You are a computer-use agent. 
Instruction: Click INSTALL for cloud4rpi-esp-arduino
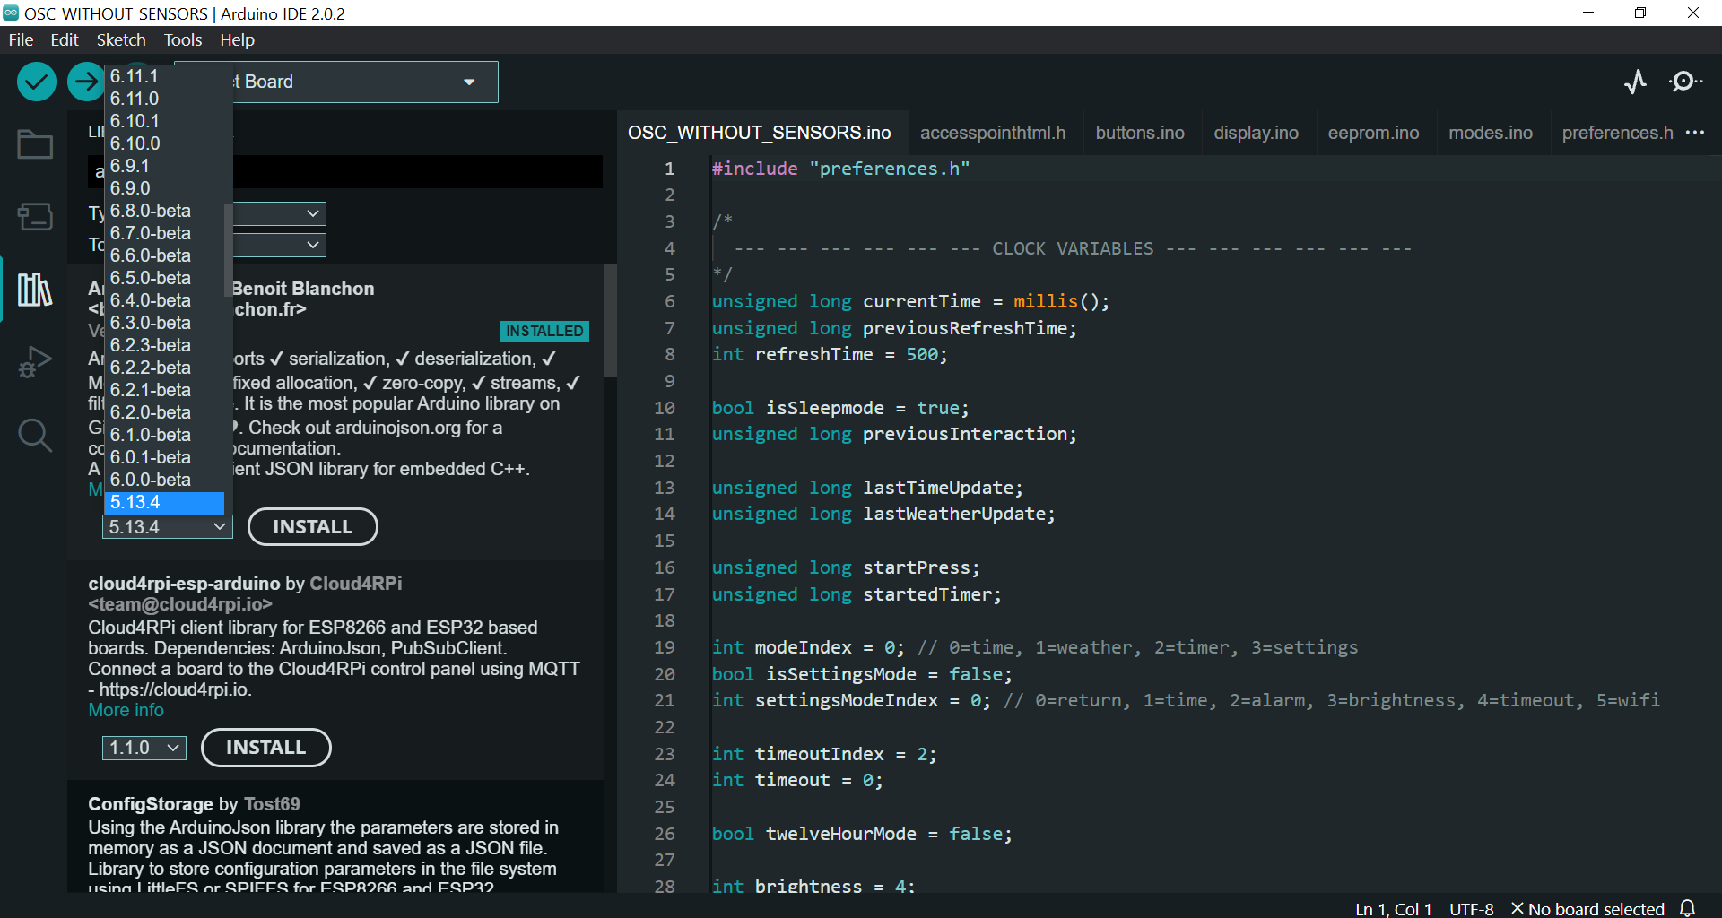[265, 747]
